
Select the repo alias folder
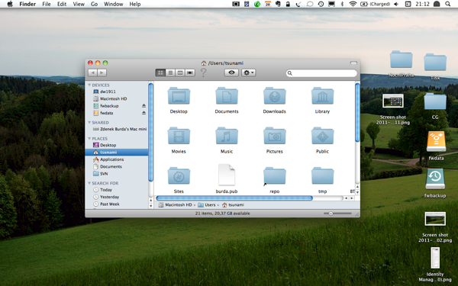pyautogui.click(x=275, y=175)
